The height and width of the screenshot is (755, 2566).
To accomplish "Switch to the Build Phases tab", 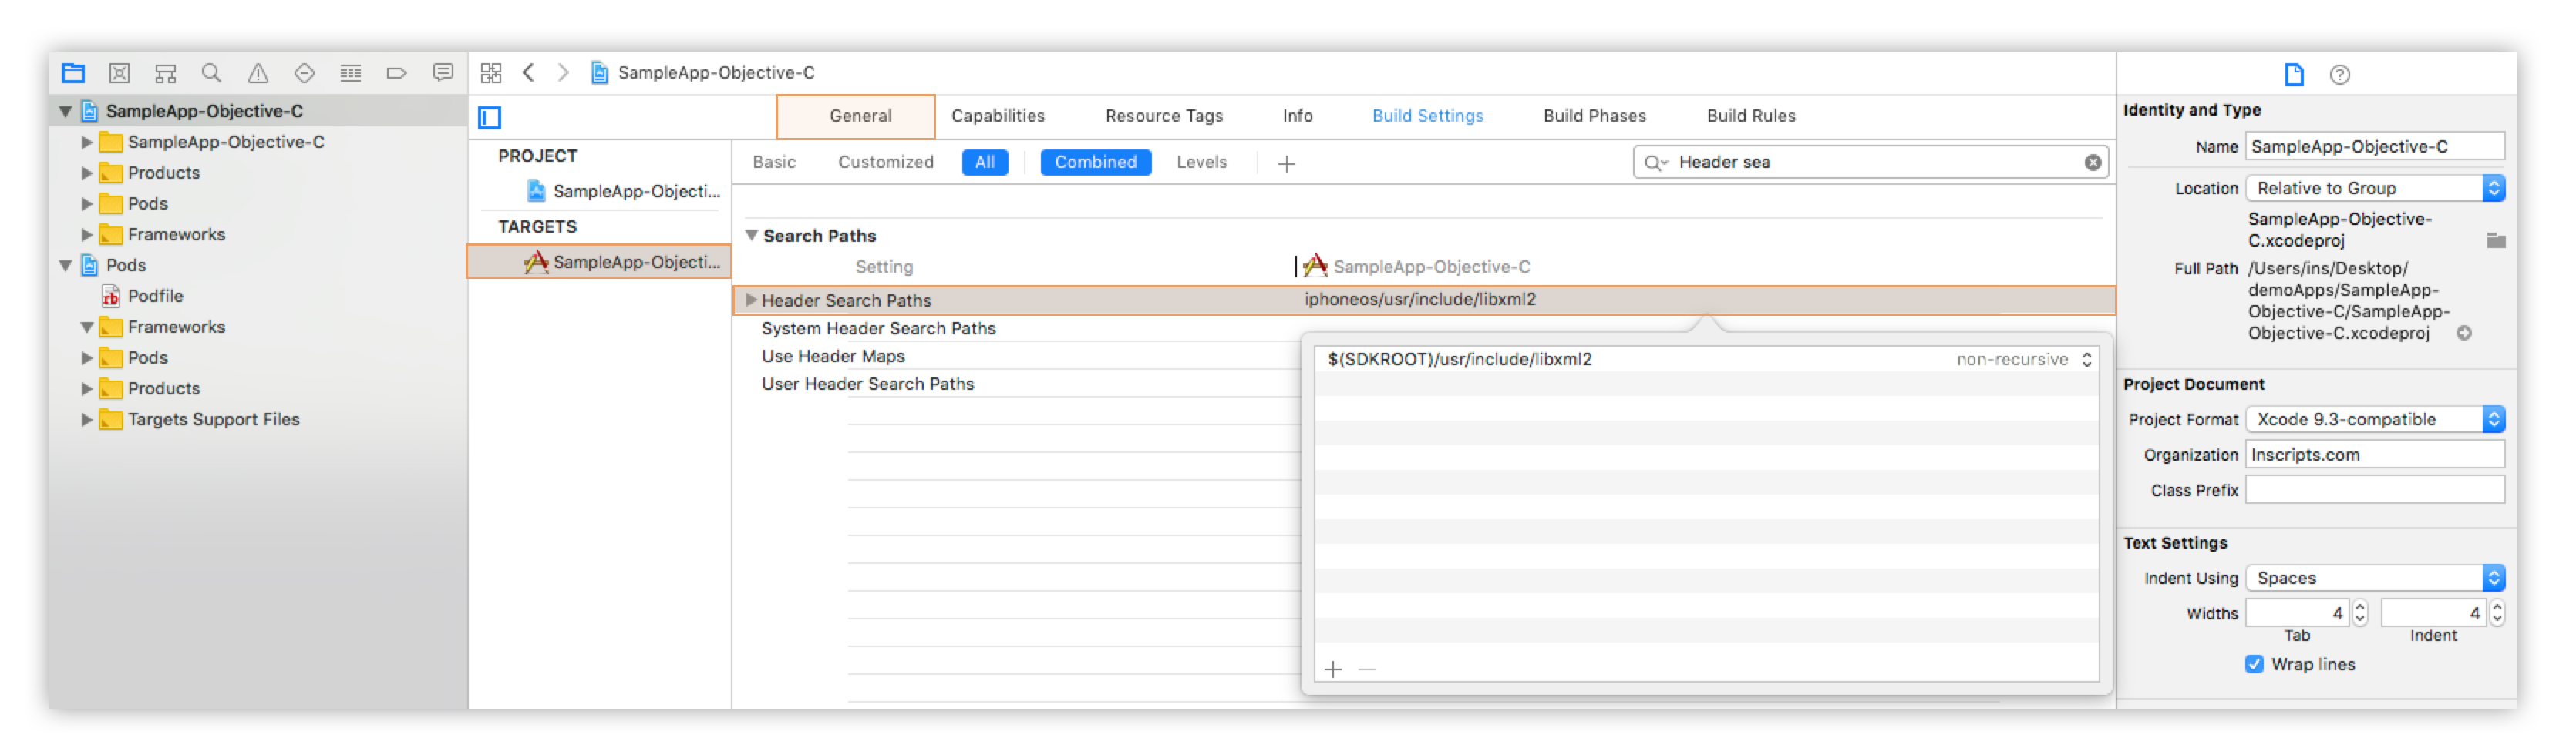I will pyautogui.click(x=1594, y=116).
